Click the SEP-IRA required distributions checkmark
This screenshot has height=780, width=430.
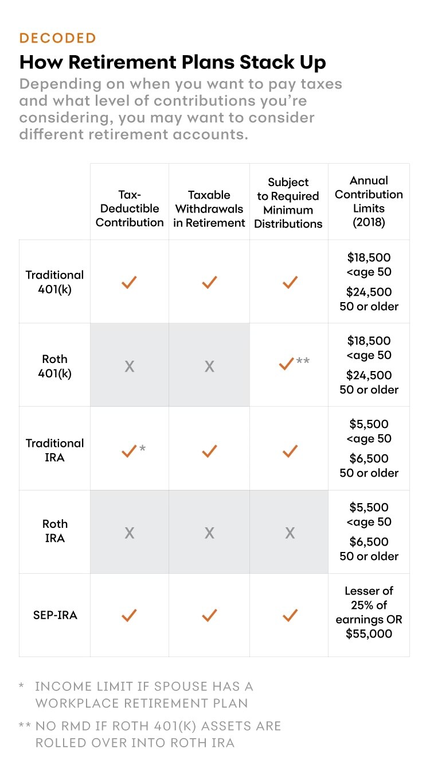pos(290,616)
